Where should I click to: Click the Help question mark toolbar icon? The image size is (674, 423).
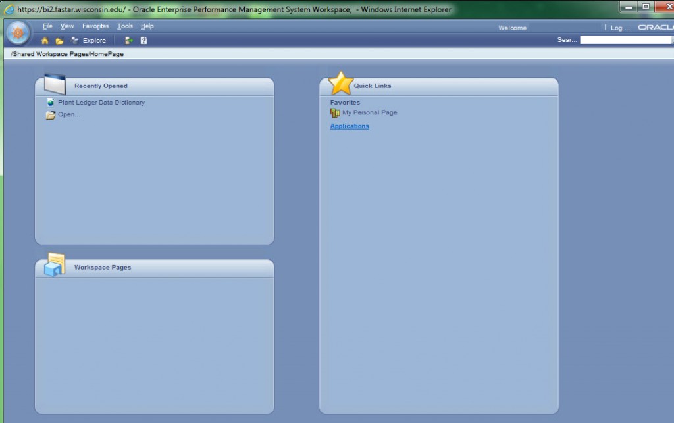[143, 41]
